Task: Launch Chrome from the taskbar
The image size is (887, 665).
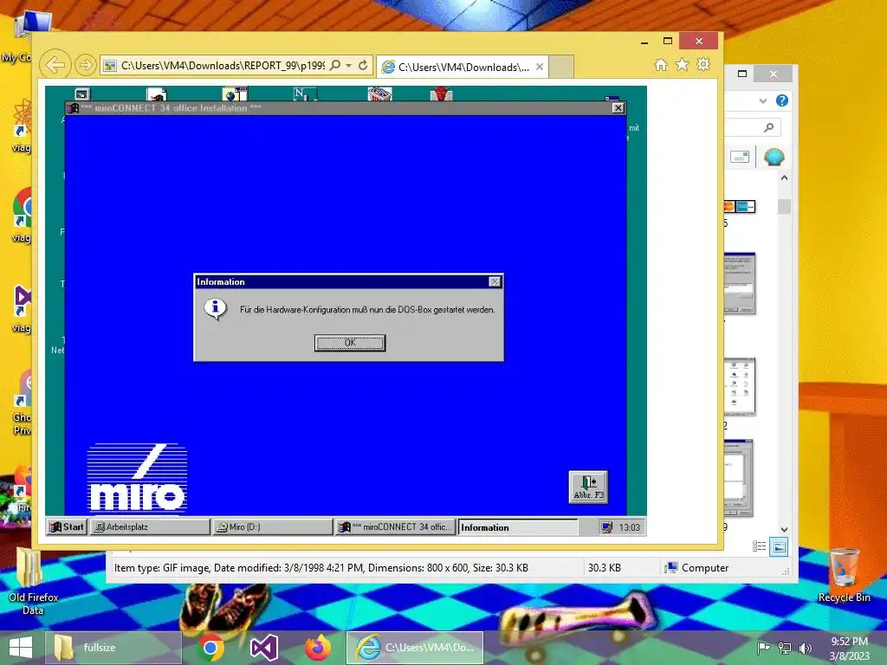Action: coord(210,648)
